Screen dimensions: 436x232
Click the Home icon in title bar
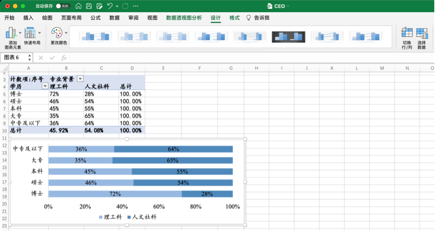pyautogui.click(x=79, y=6)
